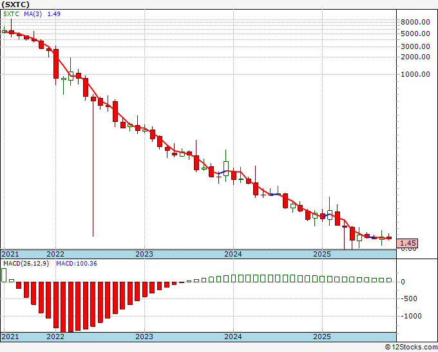Viewport: 438px width, 352px height.
Task: Click 2023 on the price chart timeline
Action: tap(144, 254)
